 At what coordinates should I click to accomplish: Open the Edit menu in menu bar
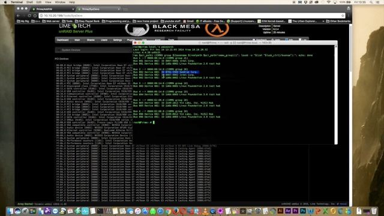click(x=39, y=2)
